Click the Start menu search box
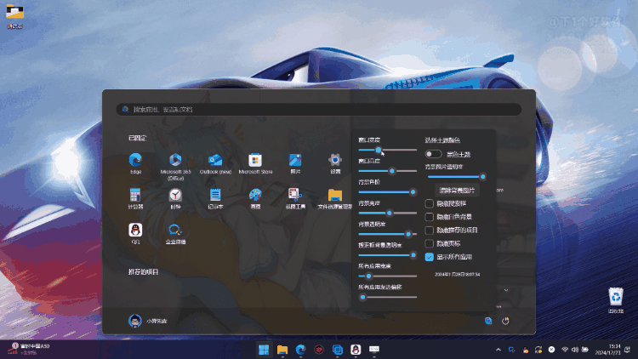The width and height of the screenshot is (638, 359). point(318,110)
